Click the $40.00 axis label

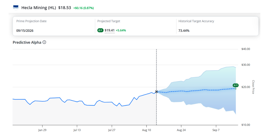tap(246, 49)
